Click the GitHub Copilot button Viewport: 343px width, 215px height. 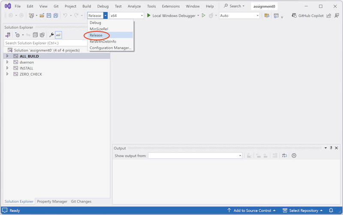click(x=307, y=15)
